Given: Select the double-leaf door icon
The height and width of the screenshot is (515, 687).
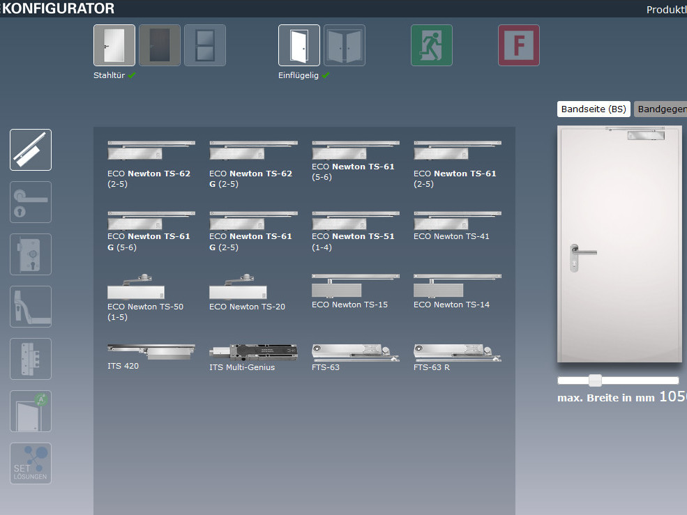Looking at the screenshot, I should click(345, 45).
